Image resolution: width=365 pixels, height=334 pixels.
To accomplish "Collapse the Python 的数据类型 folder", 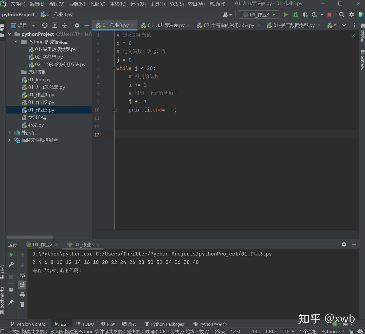I will coord(16,42).
